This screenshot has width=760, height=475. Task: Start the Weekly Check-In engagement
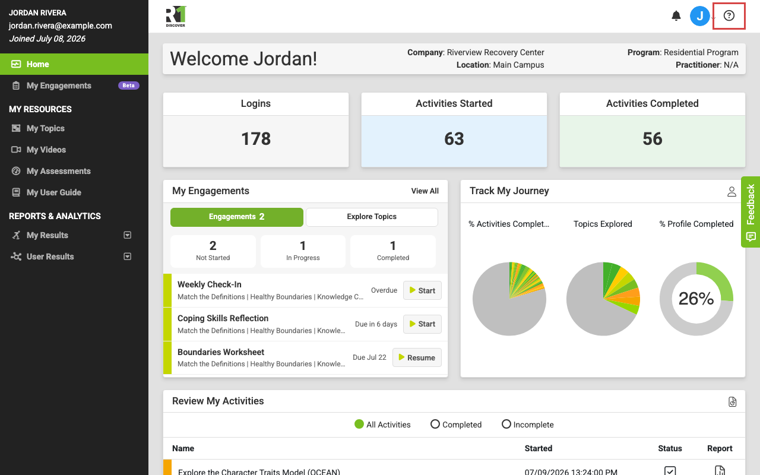[x=422, y=290]
